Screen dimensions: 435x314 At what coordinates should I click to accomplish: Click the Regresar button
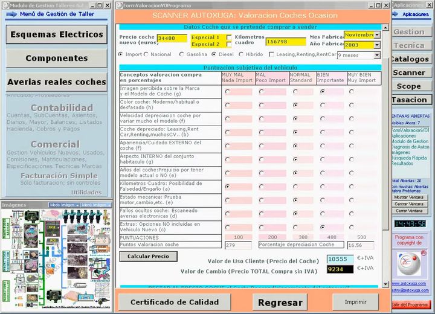pyautogui.click(x=280, y=303)
